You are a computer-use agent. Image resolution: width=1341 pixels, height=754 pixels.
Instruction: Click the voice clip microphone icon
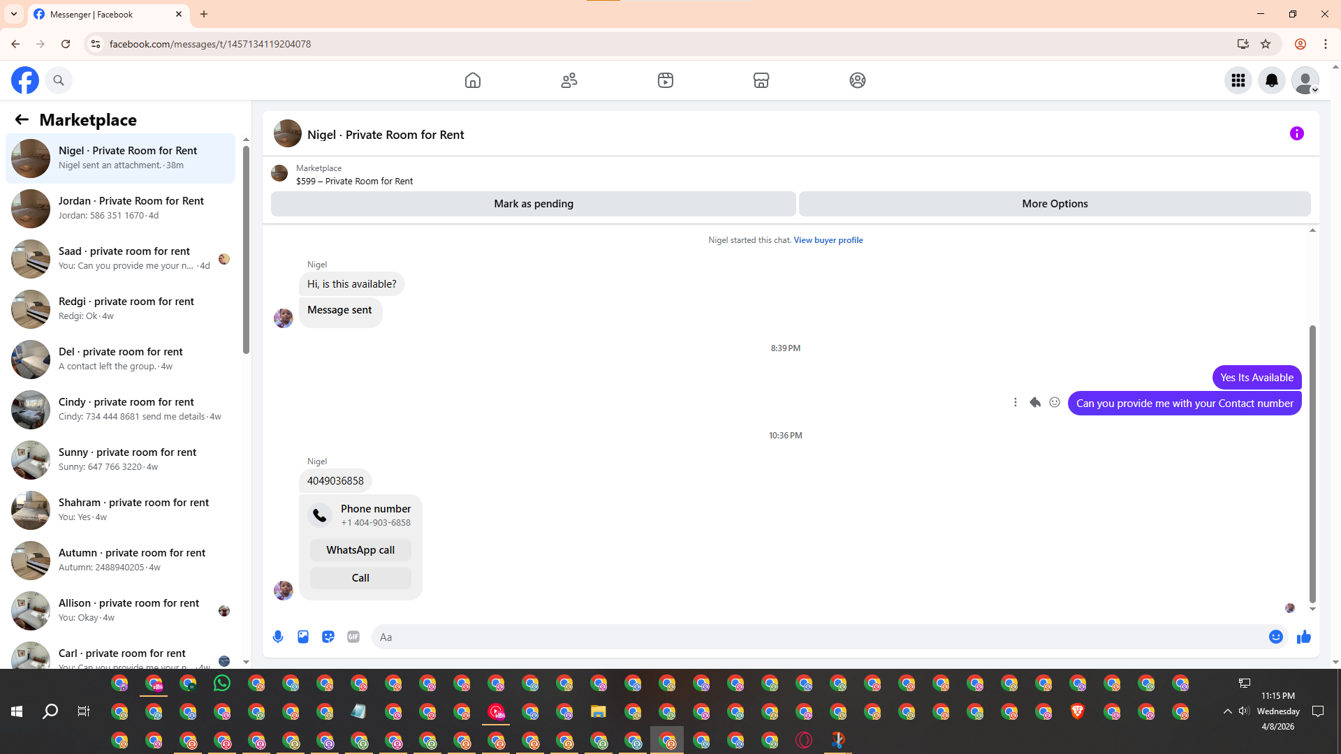pos(278,637)
